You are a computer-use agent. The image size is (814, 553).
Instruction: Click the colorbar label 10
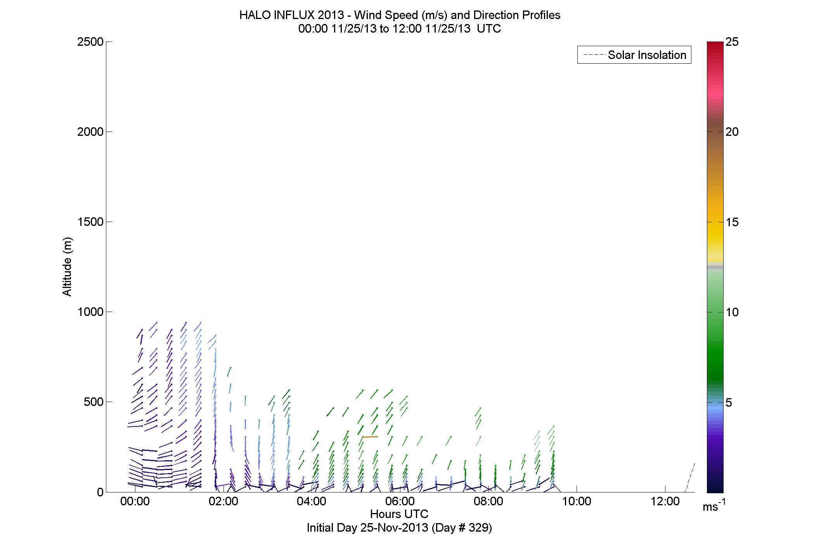(732, 312)
